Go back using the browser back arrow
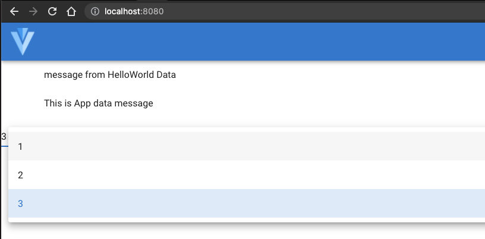Image resolution: width=485 pixels, height=239 pixels. [x=14, y=11]
